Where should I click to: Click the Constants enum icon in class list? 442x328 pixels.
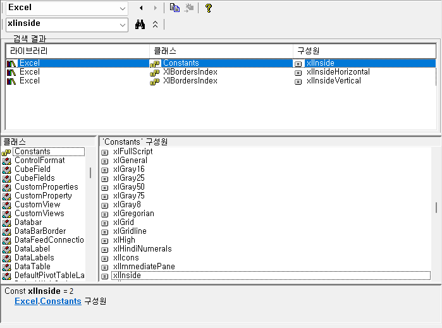point(6,152)
